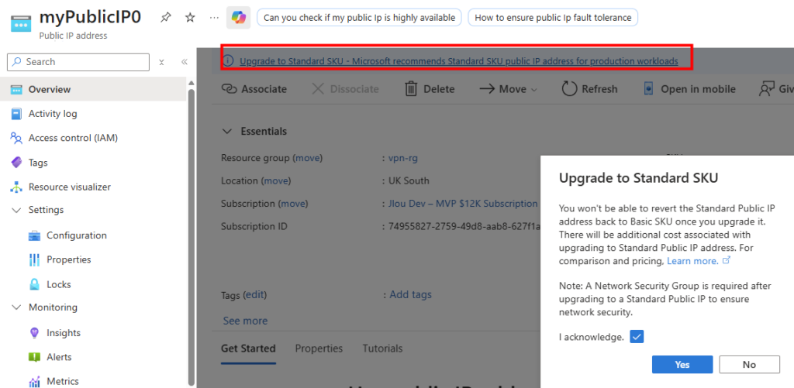Click the Upgrade to Standard SKU banner link

[459, 61]
